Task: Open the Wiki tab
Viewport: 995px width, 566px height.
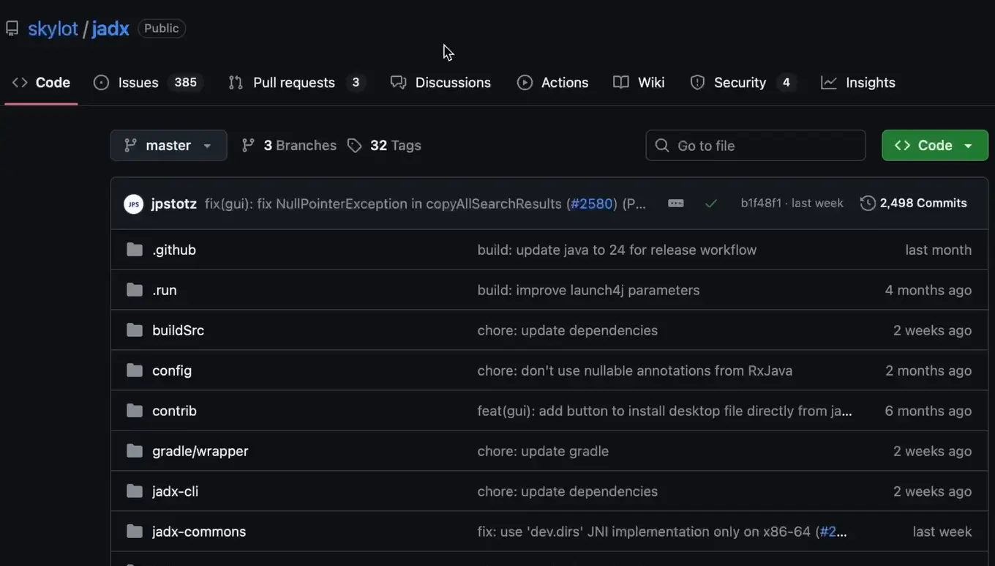Action: pos(639,83)
